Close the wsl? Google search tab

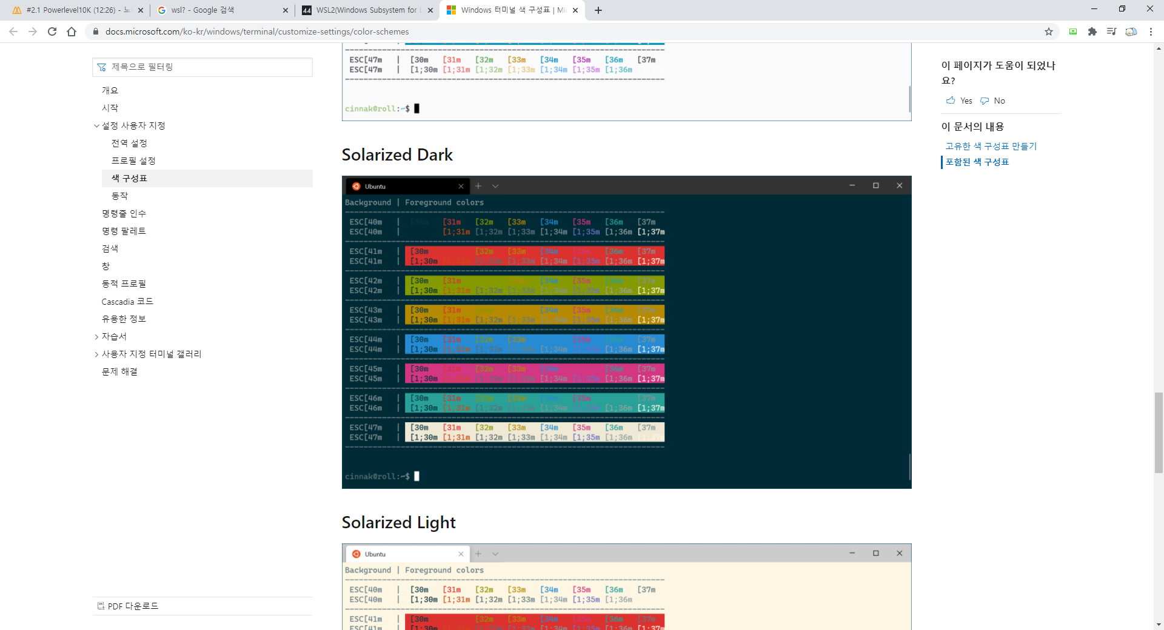click(x=286, y=10)
